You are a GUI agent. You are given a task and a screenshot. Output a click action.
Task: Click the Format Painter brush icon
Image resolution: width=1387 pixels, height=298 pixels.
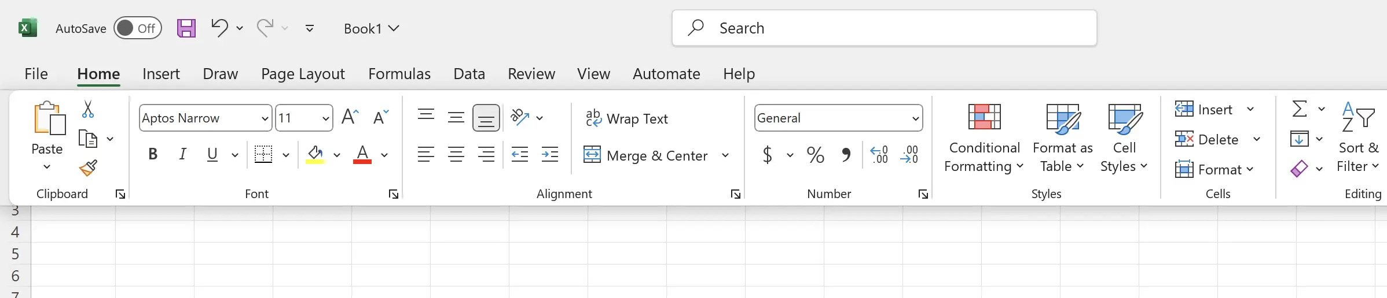88,168
